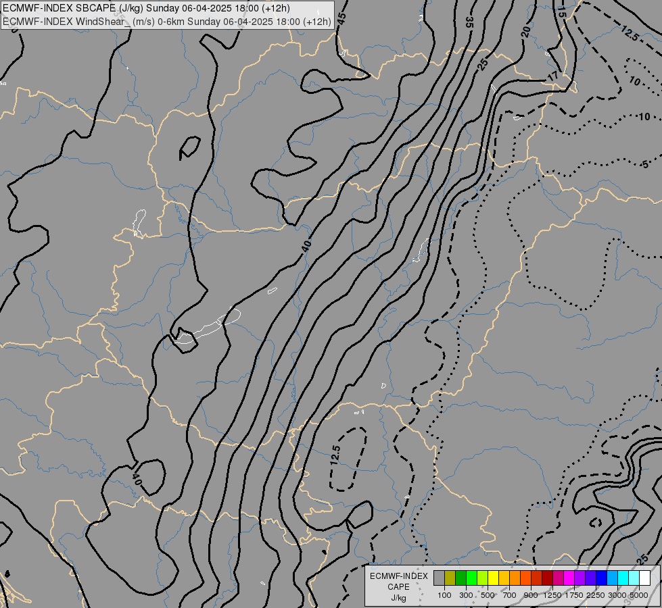Click the 40 label on the central contour
This screenshot has width=662, height=608.
point(307,245)
